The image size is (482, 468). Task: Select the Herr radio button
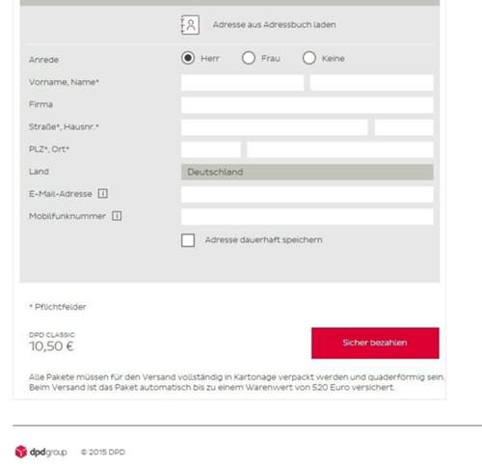tap(188, 58)
